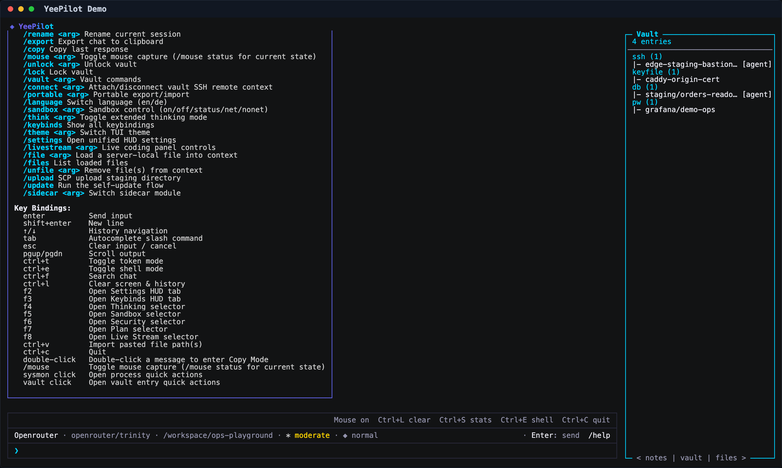Click the /unlock command line

pos(80,64)
